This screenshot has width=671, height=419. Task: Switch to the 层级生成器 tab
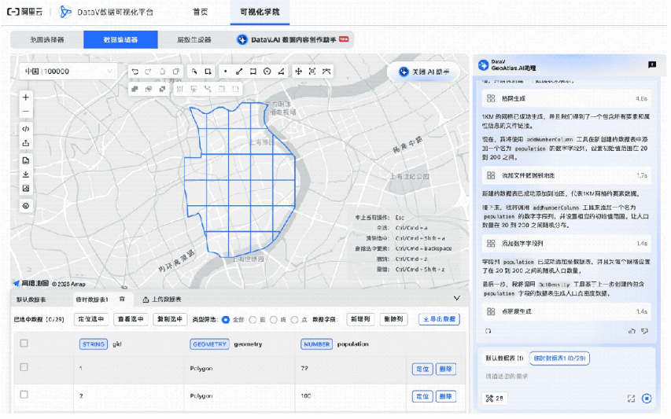(x=194, y=40)
